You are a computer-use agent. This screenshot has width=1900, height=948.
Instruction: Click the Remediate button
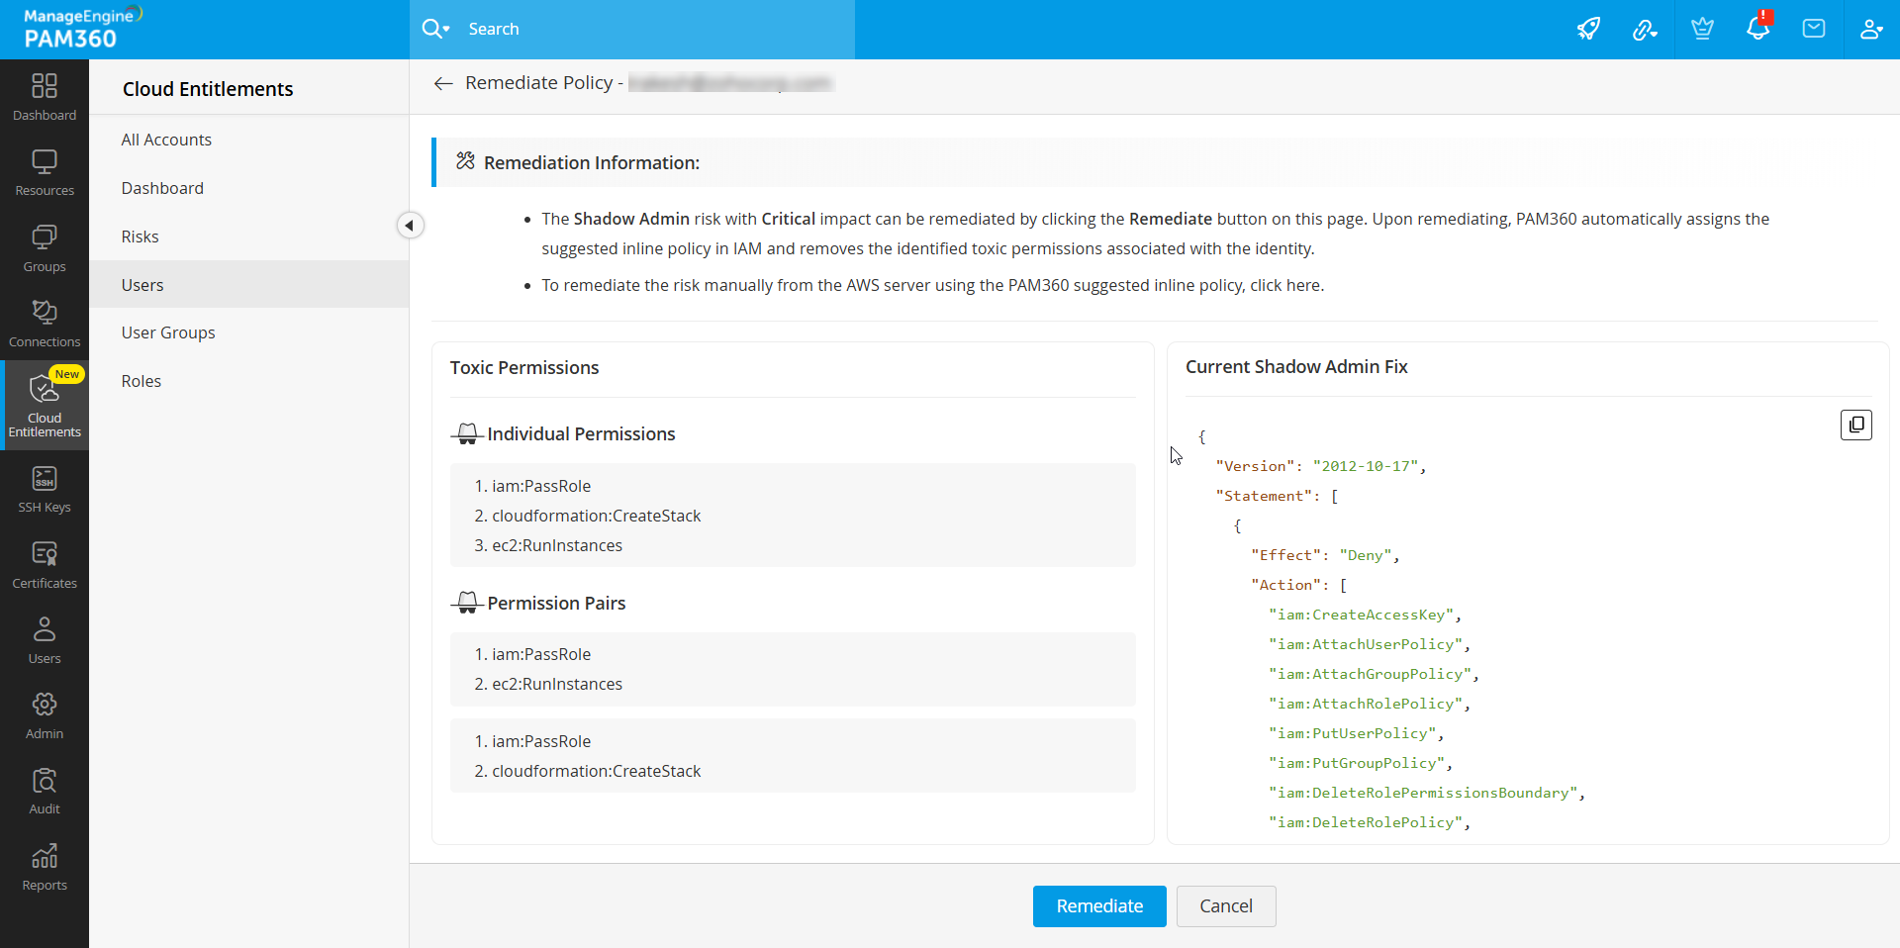point(1099,906)
